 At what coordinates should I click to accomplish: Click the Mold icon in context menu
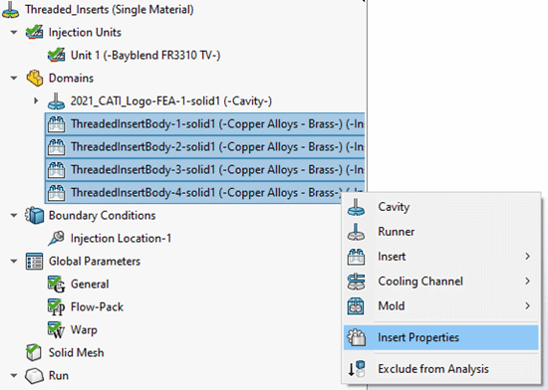tap(356, 305)
